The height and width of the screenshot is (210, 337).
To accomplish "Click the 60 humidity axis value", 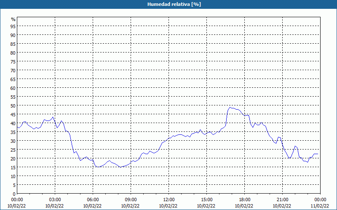I will 13,88.
